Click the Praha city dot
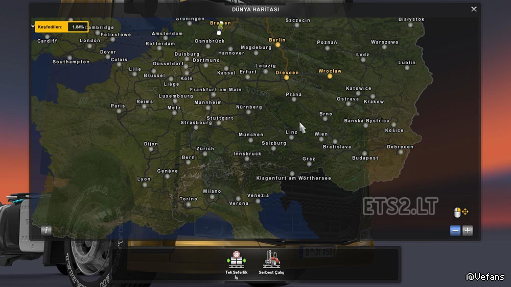This screenshot has height=287, width=511. click(294, 99)
